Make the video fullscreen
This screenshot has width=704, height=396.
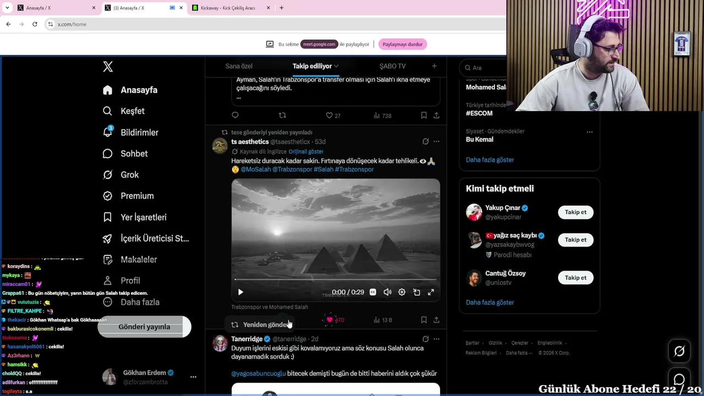[431, 293]
